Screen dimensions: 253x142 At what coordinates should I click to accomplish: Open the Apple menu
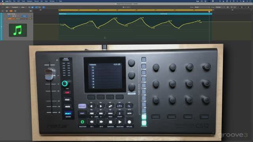pos(2,1)
